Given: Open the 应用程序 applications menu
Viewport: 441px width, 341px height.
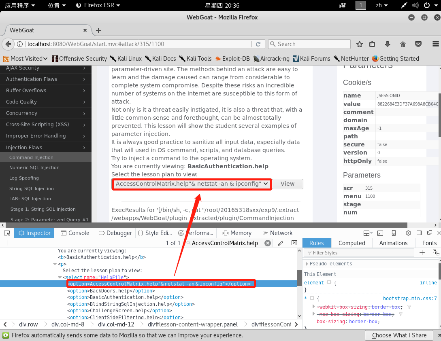Looking at the screenshot, I should tap(20, 5).
